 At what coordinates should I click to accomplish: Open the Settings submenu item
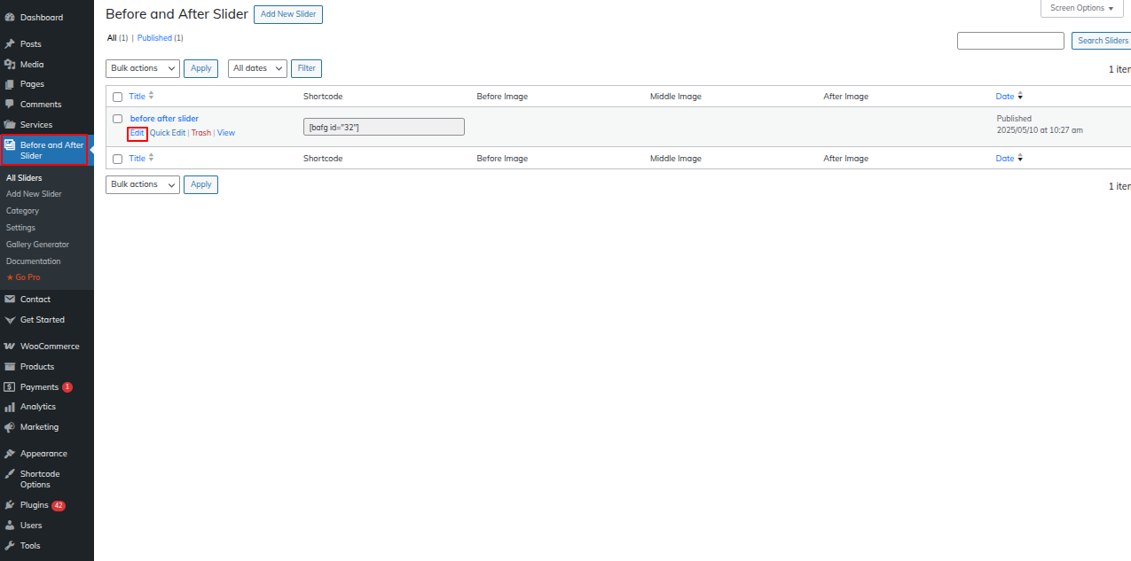pos(20,228)
